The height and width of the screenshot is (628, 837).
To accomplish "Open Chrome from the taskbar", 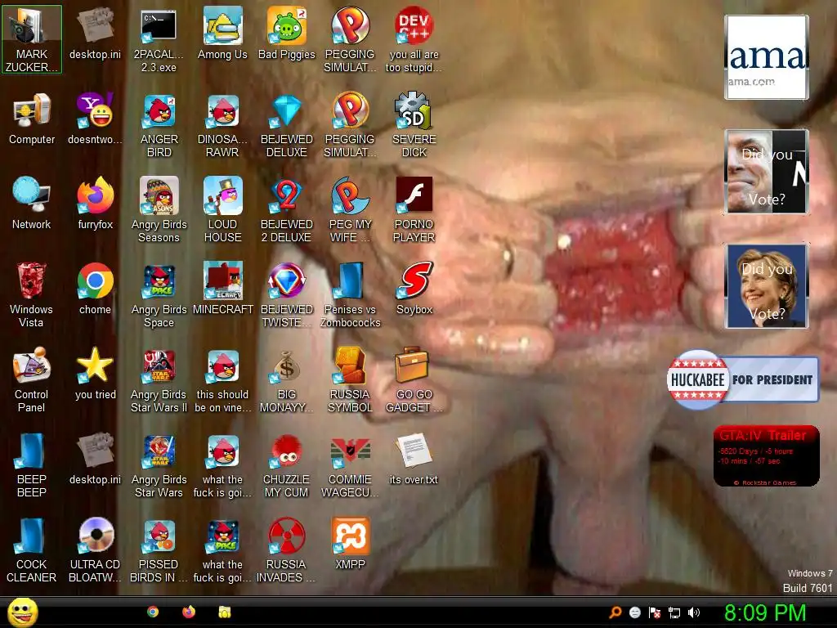I will [x=153, y=612].
